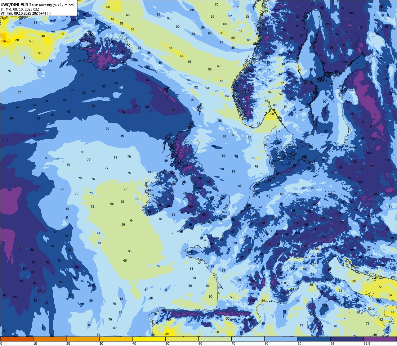The width and height of the screenshot is (397, 346).
Task: Click the legend label 30
Action: [101, 344]
